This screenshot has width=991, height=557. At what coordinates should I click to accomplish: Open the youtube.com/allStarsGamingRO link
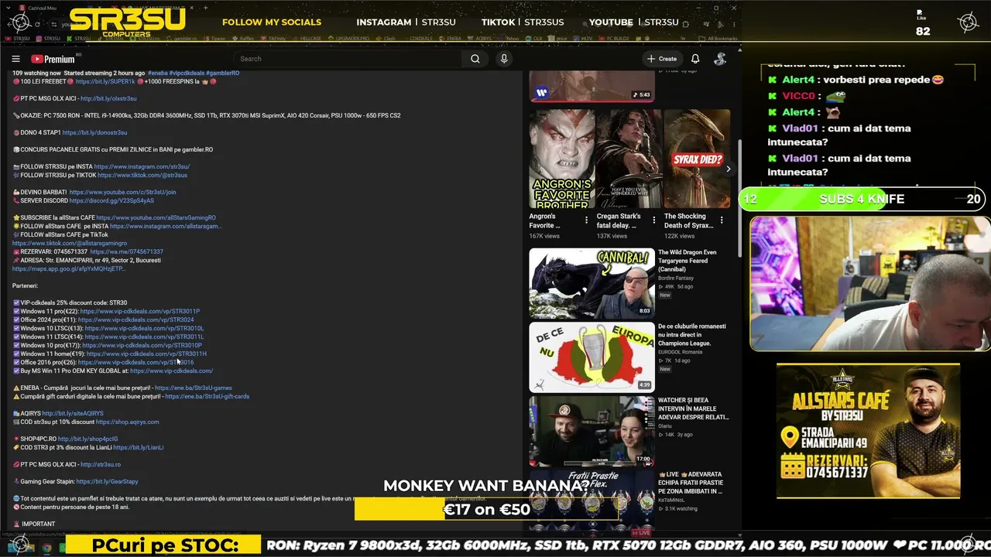pos(156,217)
